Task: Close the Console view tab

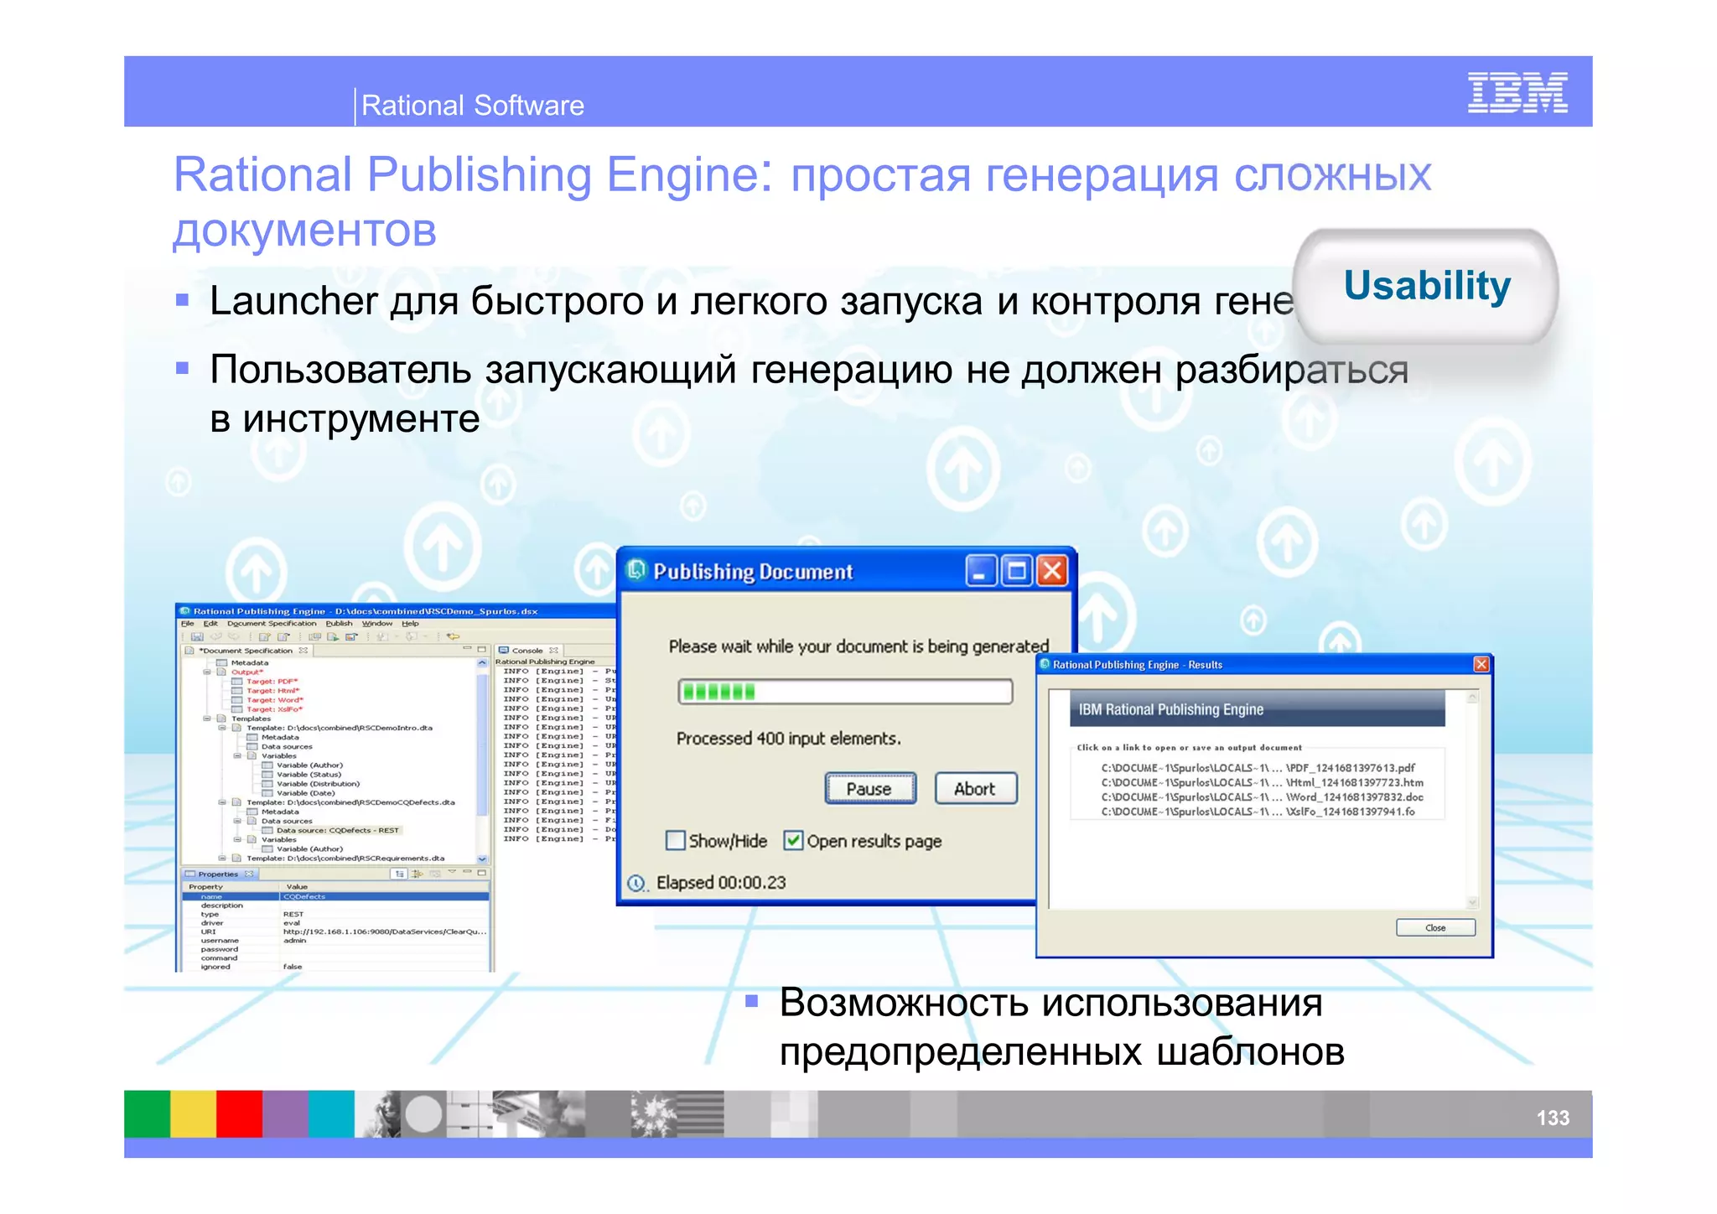Action: point(553,651)
